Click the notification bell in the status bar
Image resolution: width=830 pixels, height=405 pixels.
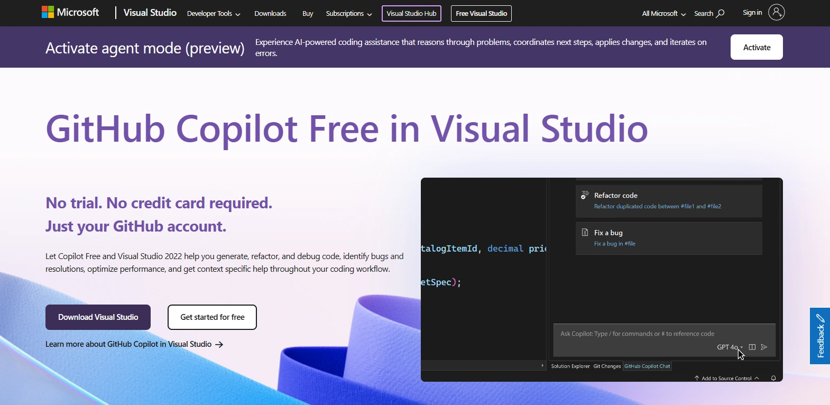[x=773, y=378]
